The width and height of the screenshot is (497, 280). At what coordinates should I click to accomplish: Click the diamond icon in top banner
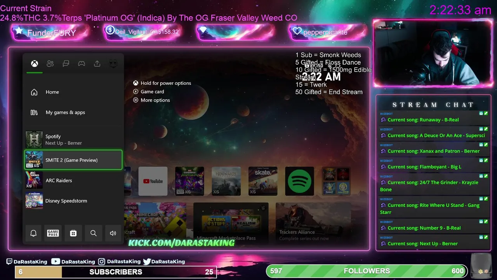(203, 30)
